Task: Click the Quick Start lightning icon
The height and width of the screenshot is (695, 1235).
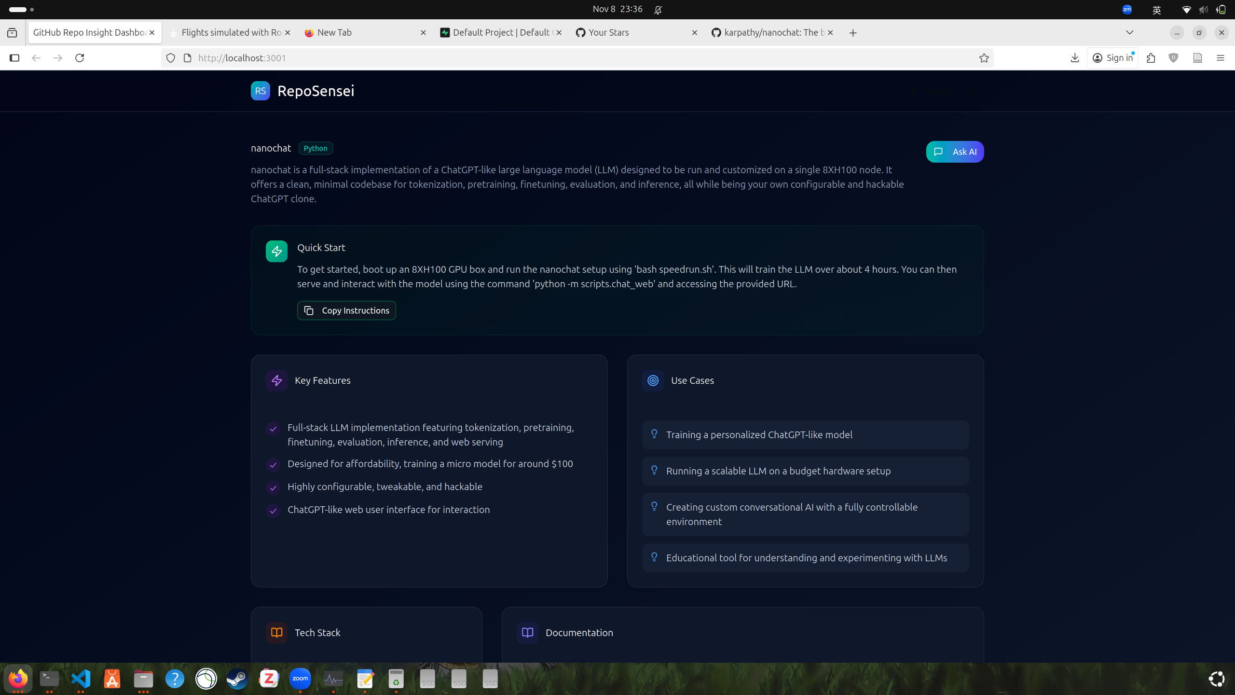Action: [x=276, y=251]
